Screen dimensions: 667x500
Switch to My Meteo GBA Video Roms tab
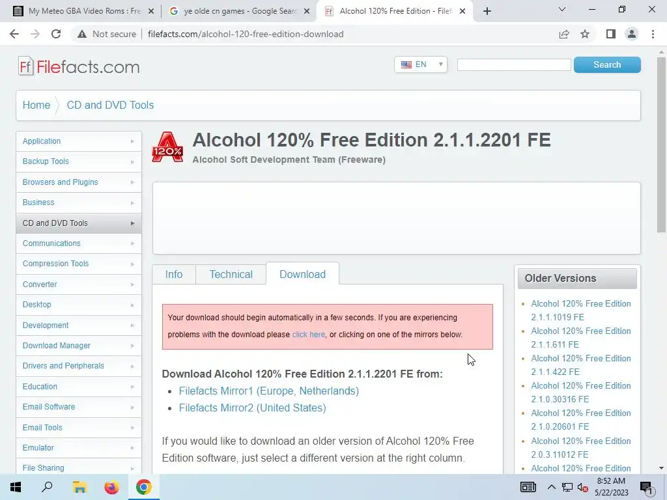click(84, 11)
